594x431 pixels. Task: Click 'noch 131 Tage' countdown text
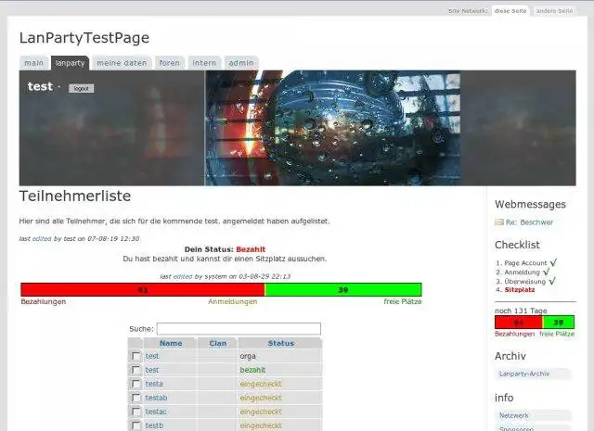click(521, 311)
